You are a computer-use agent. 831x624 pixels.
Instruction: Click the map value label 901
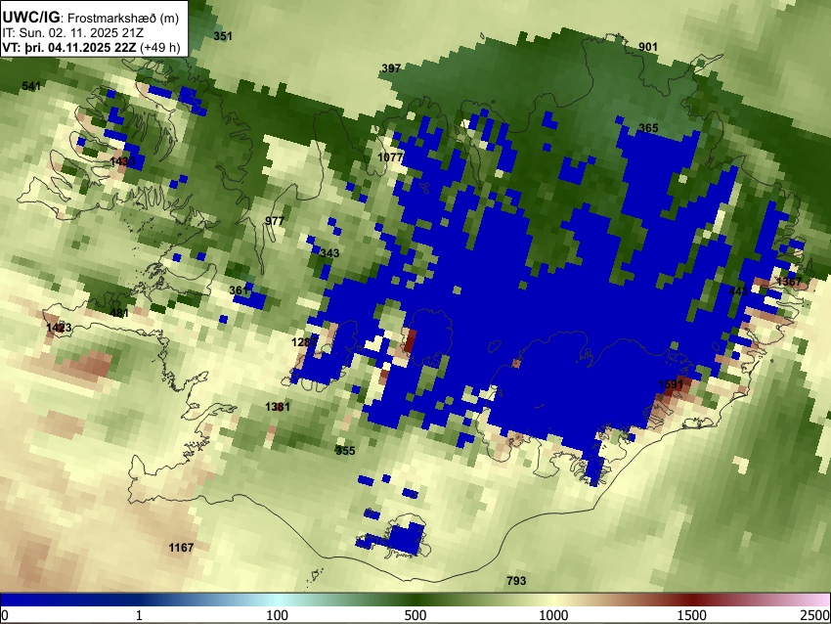pyautogui.click(x=647, y=47)
